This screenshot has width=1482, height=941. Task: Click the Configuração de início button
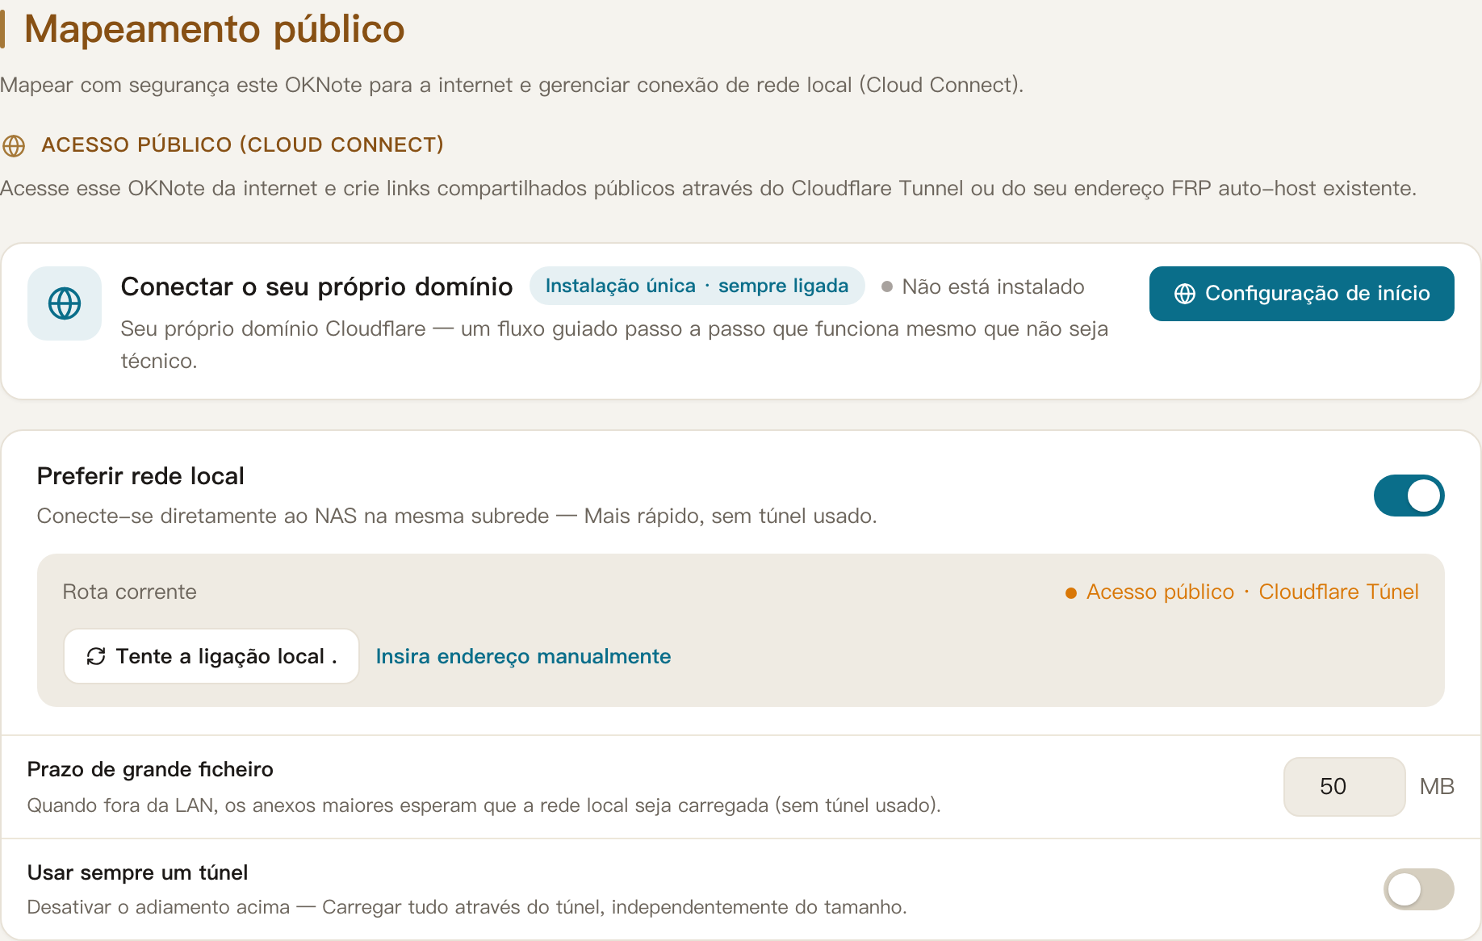1301,294
